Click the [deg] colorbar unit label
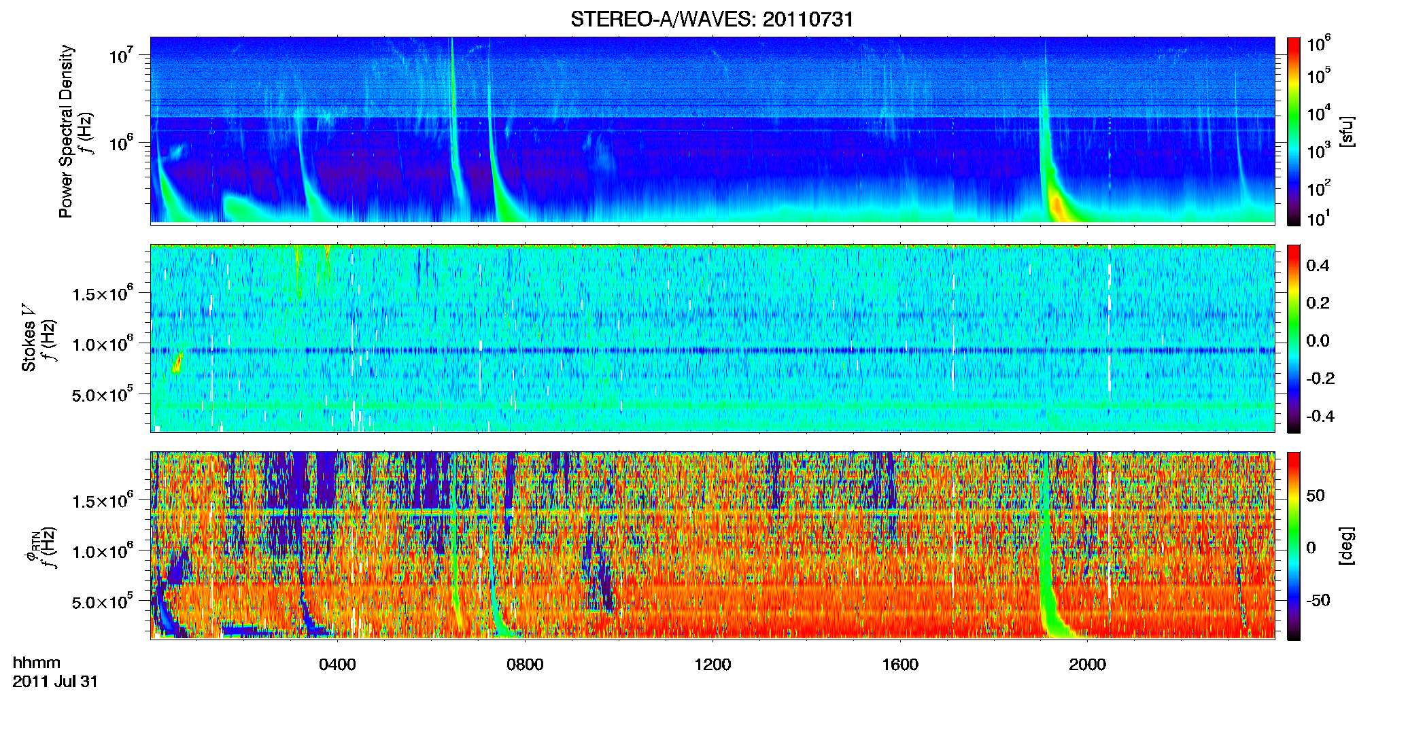Image resolution: width=1425 pixels, height=734 pixels. [x=1346, y=546]
